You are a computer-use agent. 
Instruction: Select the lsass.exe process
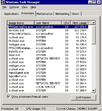[48, 55]
